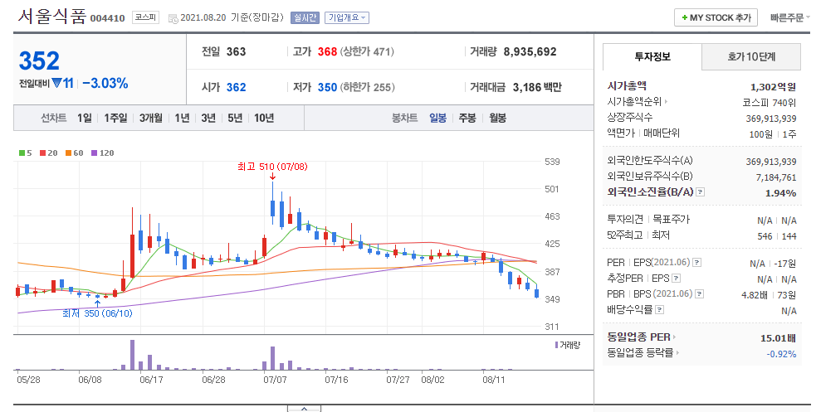Click the 최고 510 (07/08) chart annotation
This screenshot has width=816, height=412.
pos(272,167)
